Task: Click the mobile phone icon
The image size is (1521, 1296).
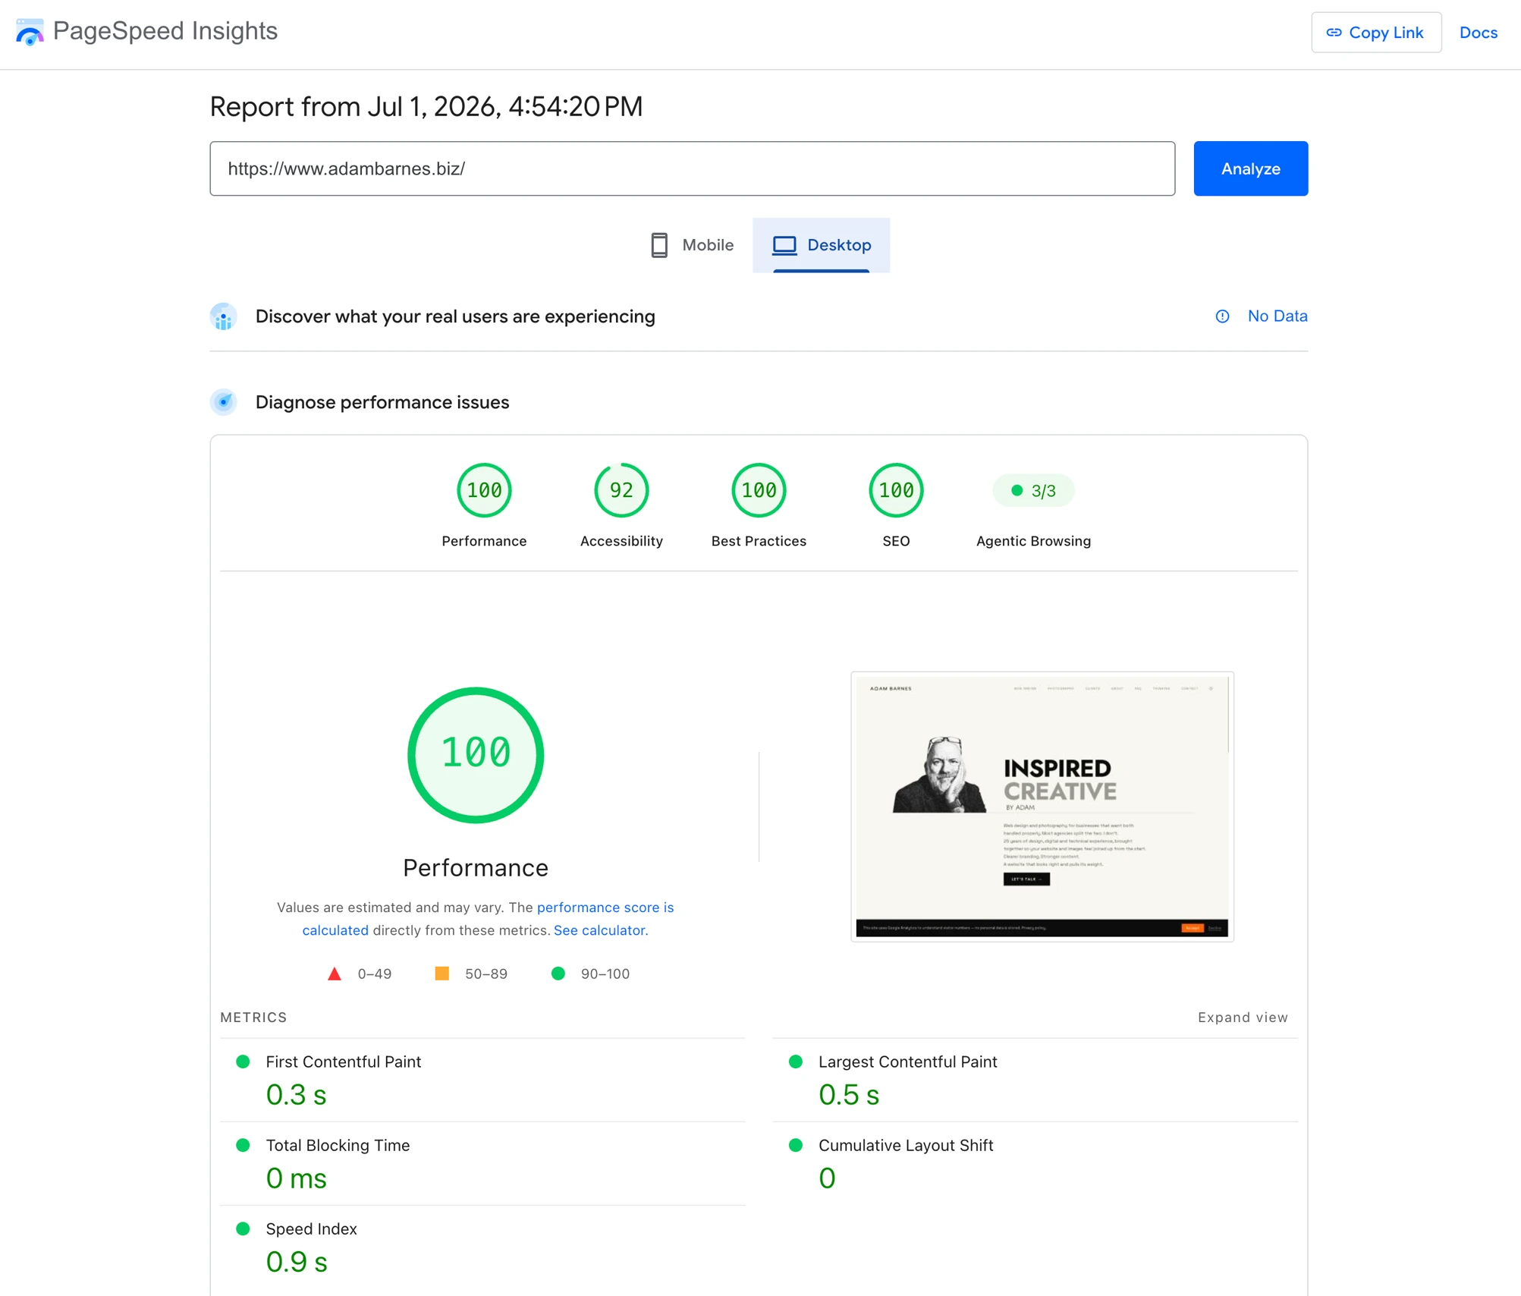Action: click(x=659, y=245)
